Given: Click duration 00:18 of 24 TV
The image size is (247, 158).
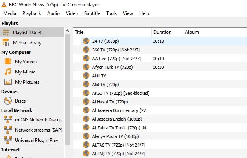Looking at the screenshot, I should (x=158, y=41).
